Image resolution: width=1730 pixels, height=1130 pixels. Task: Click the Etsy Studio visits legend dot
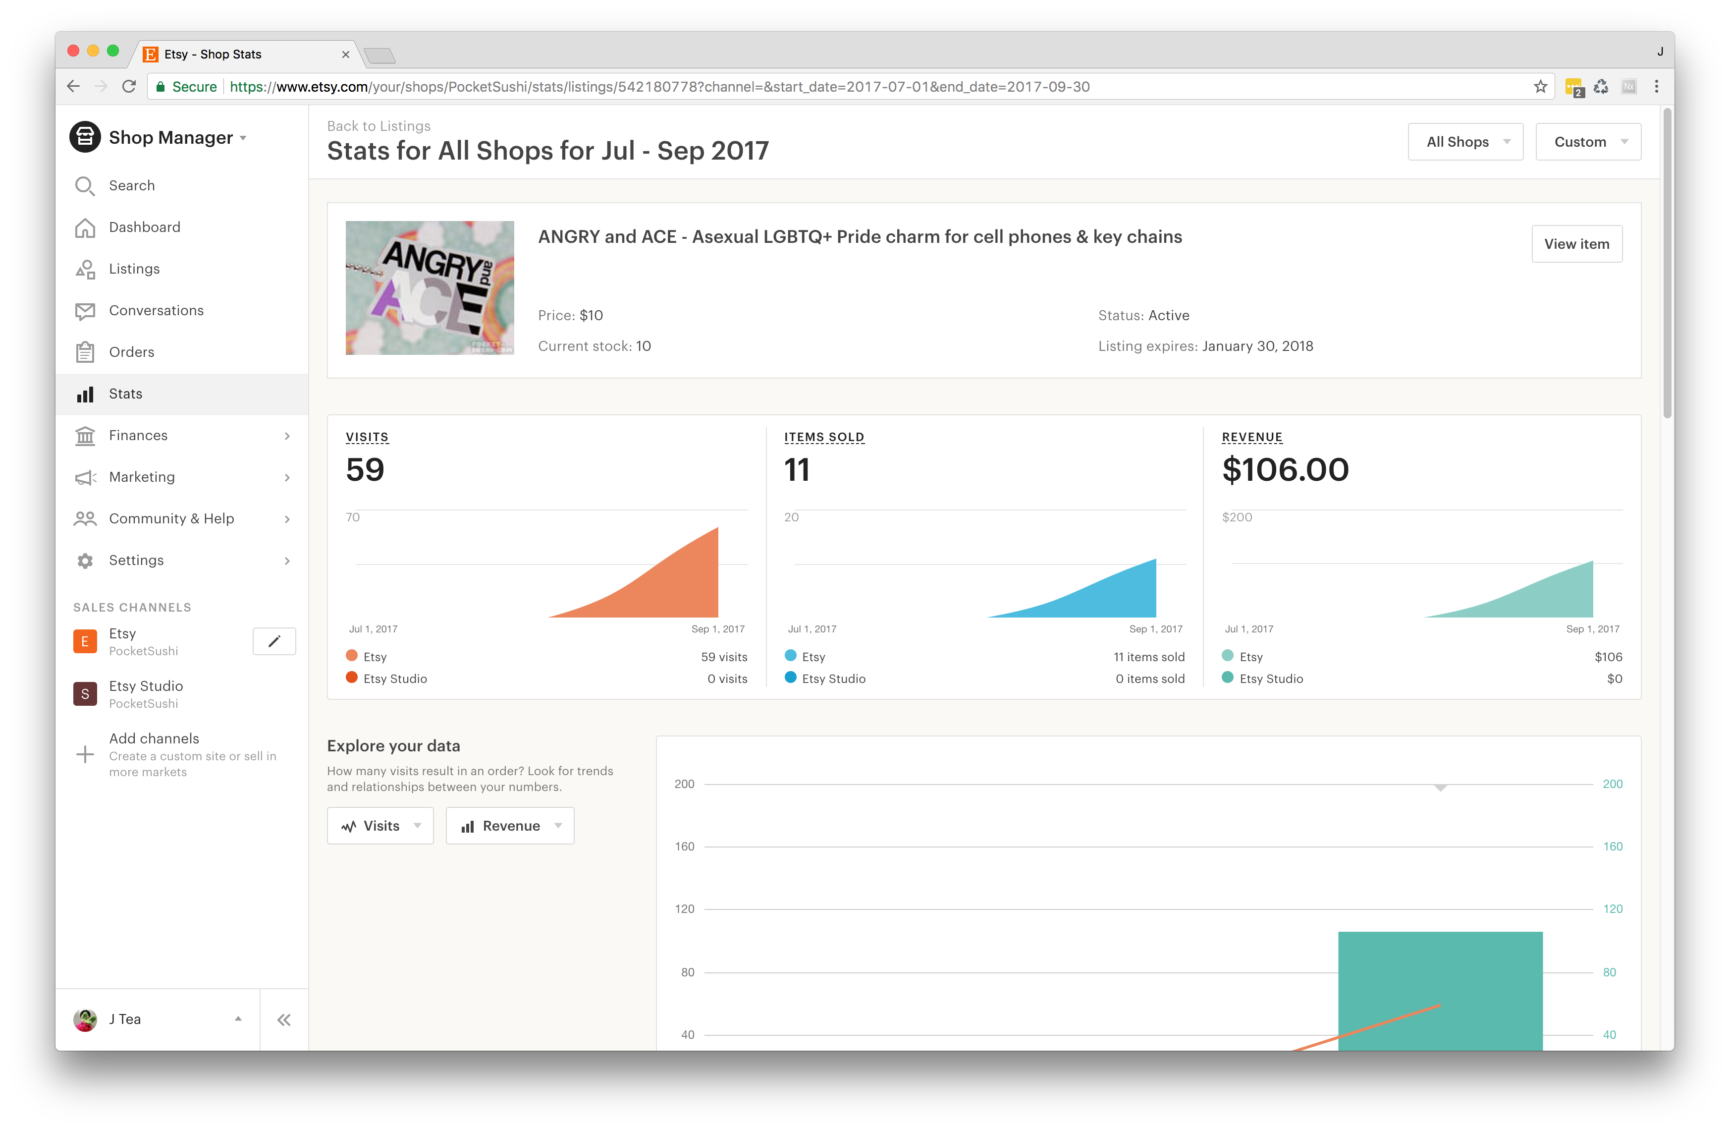[352, 678]
